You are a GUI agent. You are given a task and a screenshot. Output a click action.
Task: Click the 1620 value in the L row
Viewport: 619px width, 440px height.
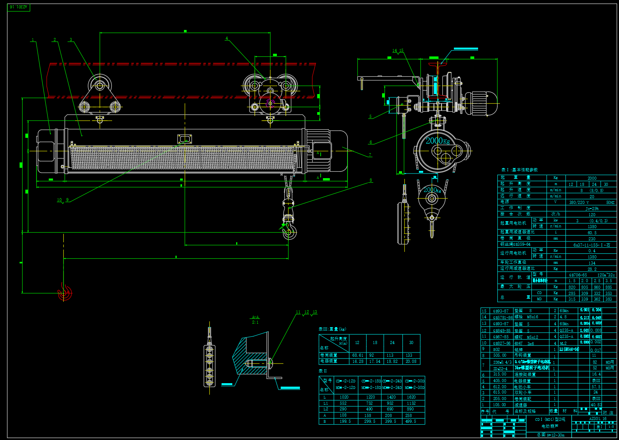[x=411, y=397]
